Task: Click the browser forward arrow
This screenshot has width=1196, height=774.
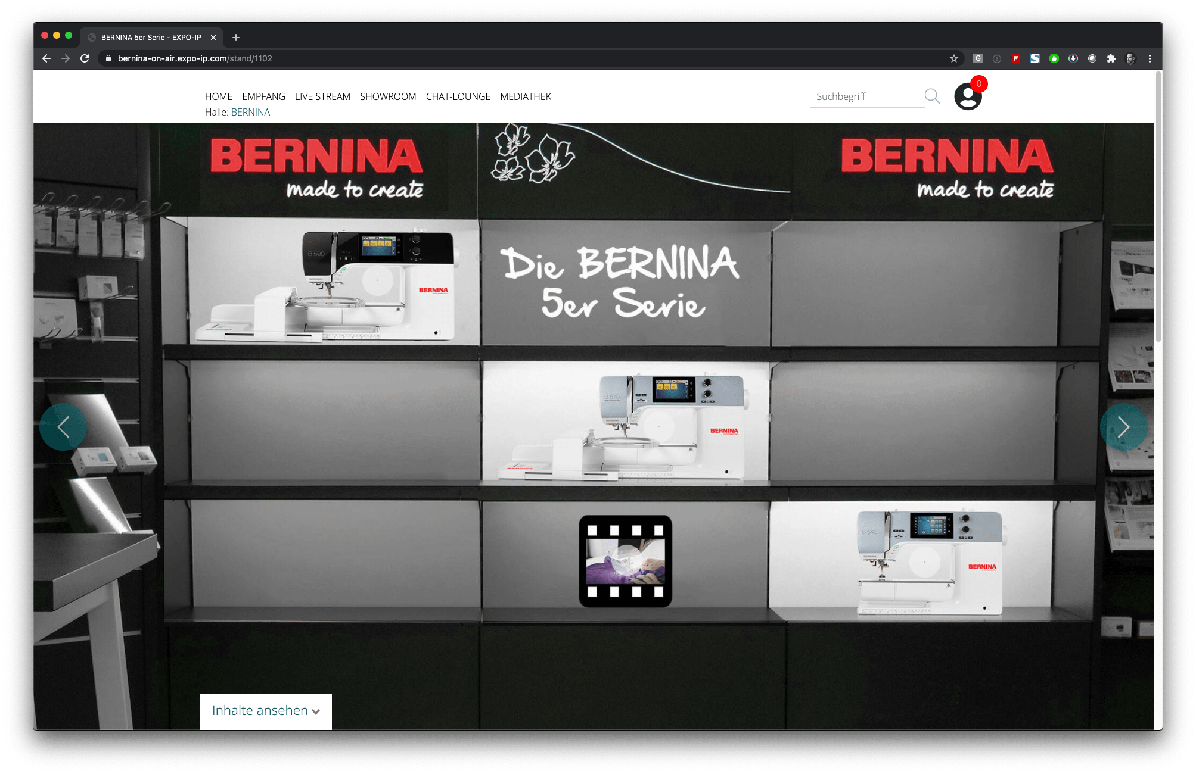Action: [x=66, y=58]
